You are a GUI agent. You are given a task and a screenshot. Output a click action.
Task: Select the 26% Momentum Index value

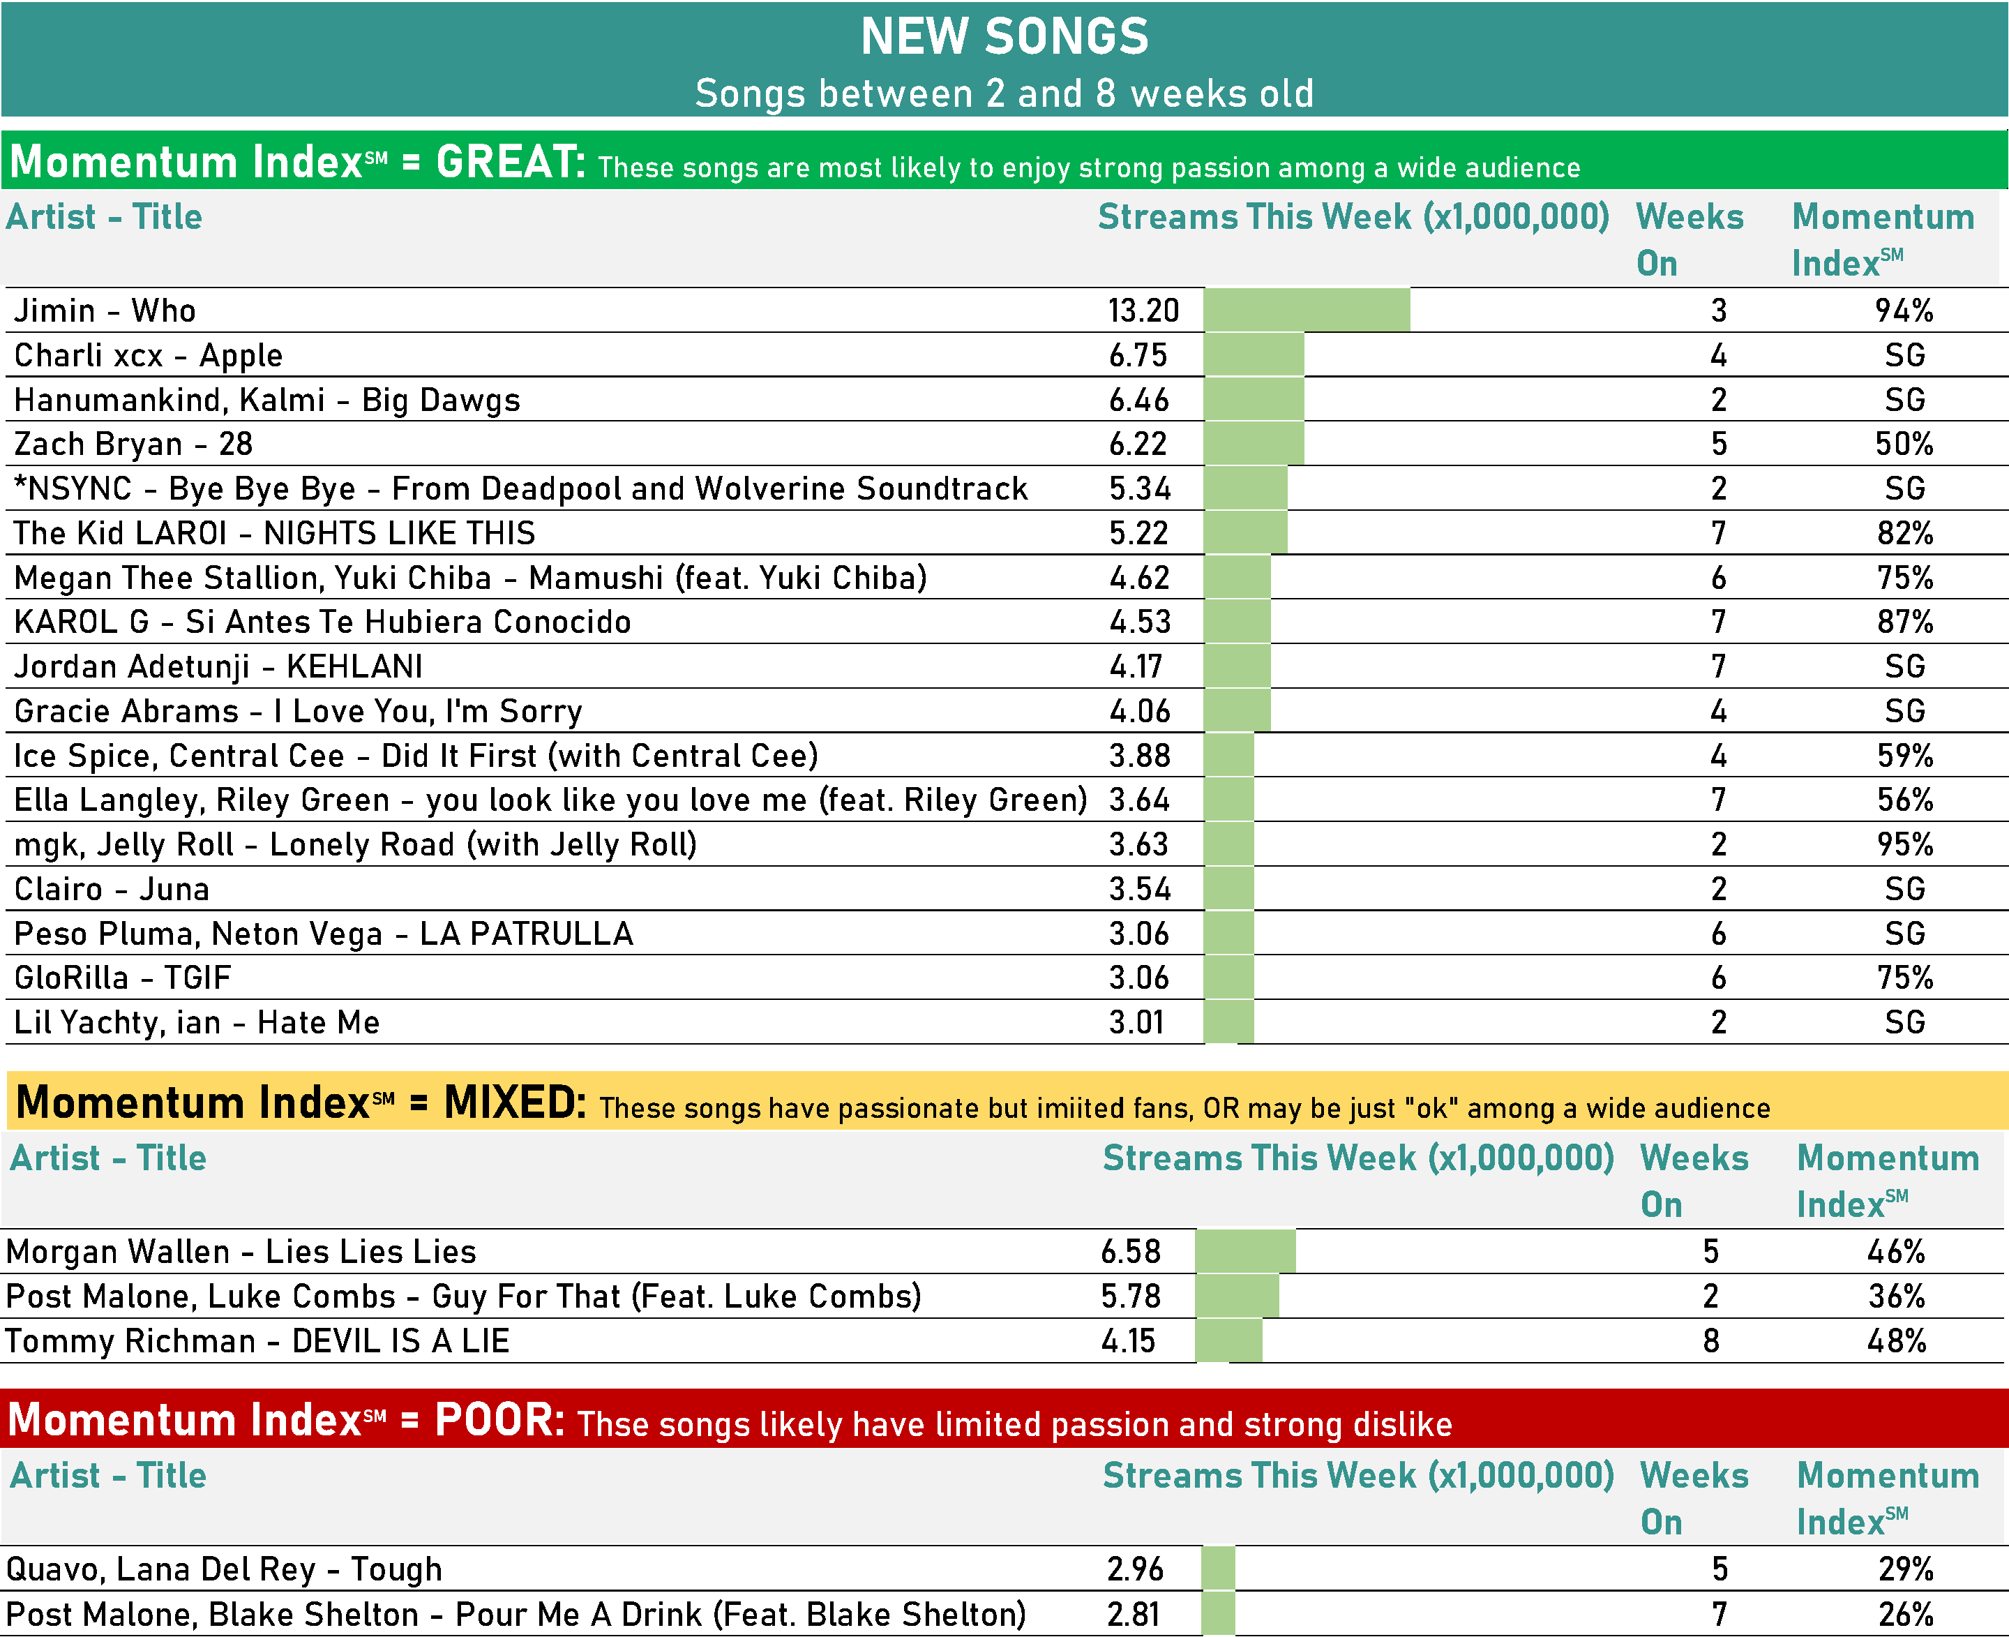tap(1905, 1613)
